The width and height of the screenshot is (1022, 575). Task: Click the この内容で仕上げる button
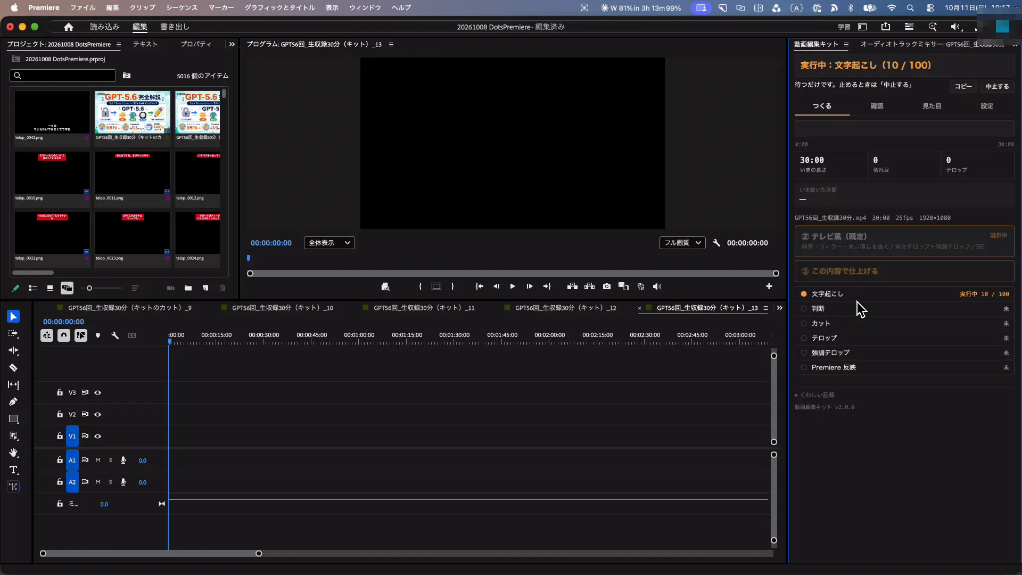click(904, 271)
